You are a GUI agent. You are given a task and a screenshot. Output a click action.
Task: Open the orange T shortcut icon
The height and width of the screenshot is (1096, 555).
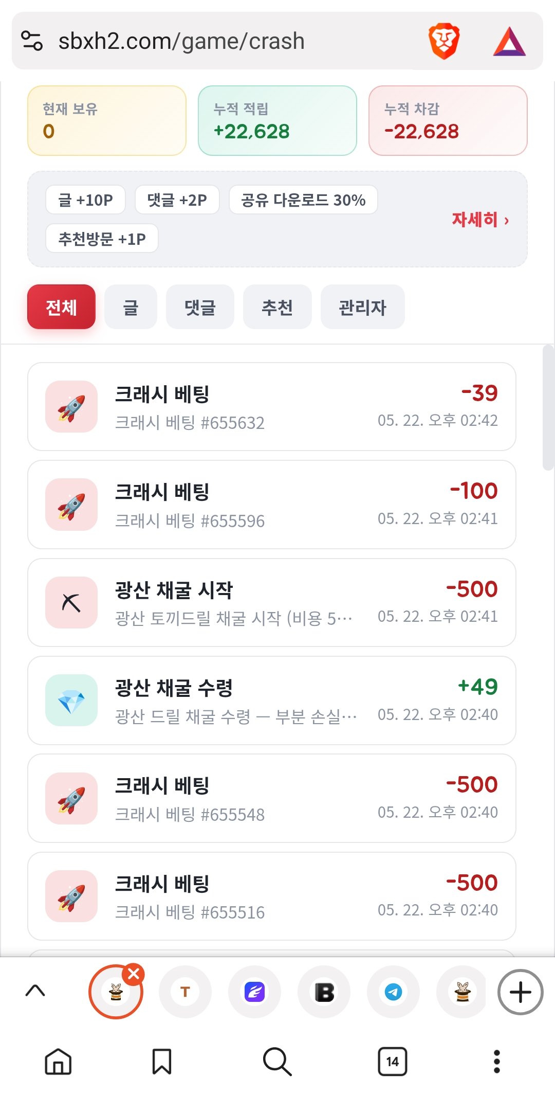pos(185,992)
